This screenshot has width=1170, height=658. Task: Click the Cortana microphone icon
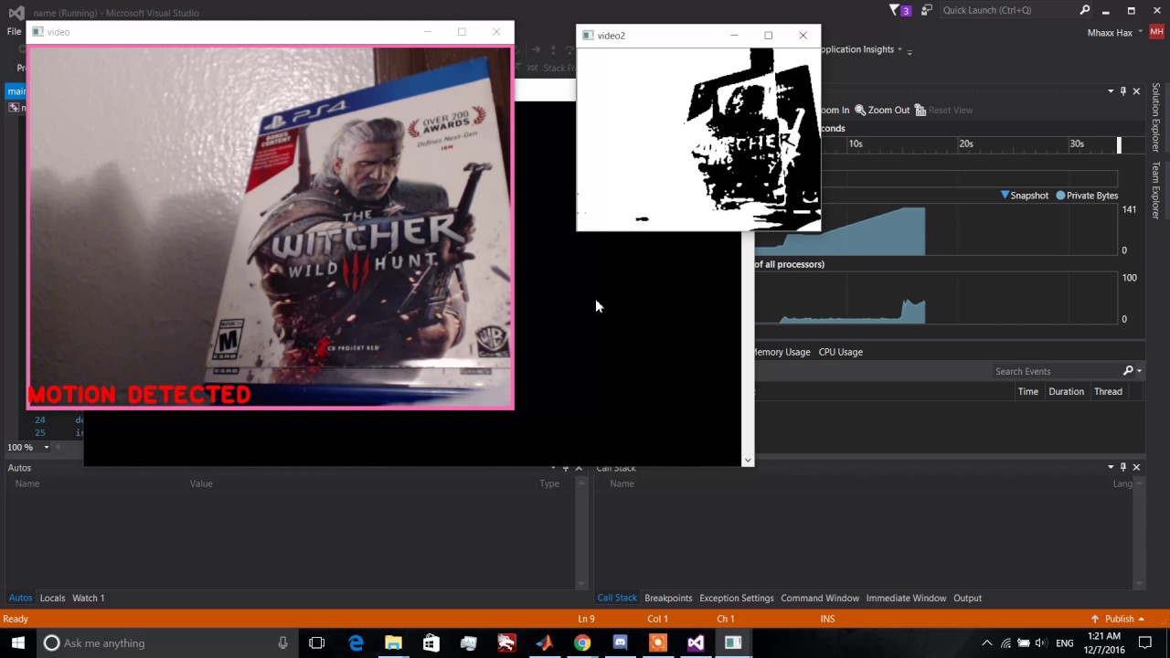pos(283,643)
